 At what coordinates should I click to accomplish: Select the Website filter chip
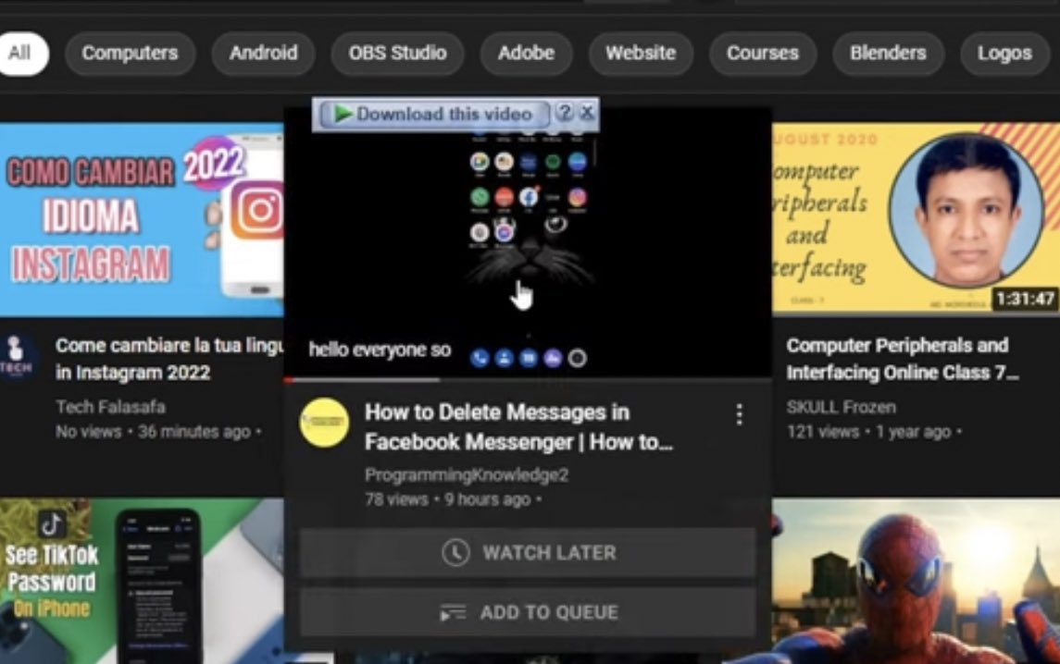(x=641, y=53)
